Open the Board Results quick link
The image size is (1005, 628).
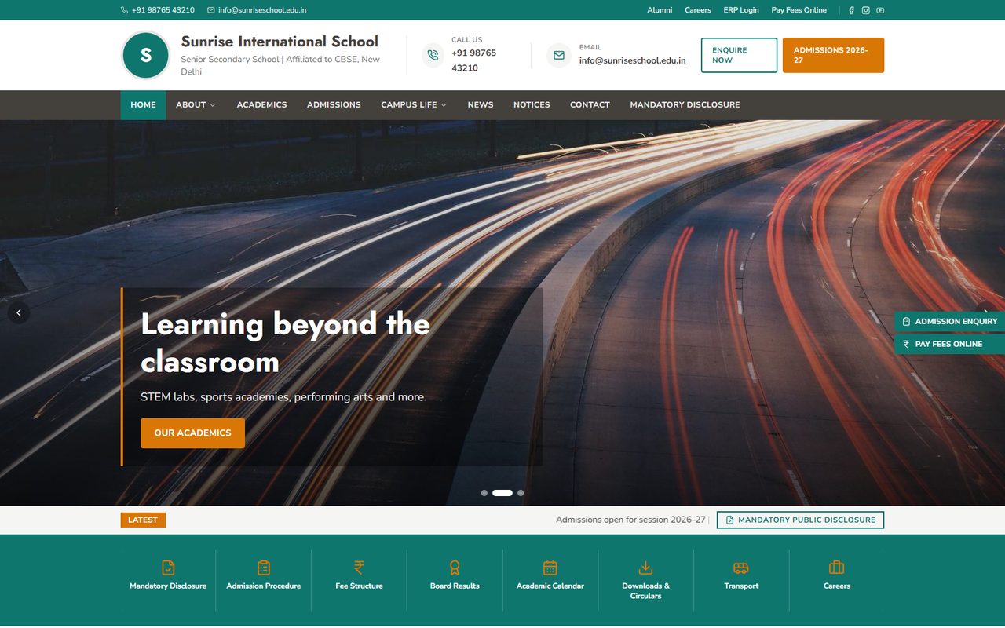455,579
